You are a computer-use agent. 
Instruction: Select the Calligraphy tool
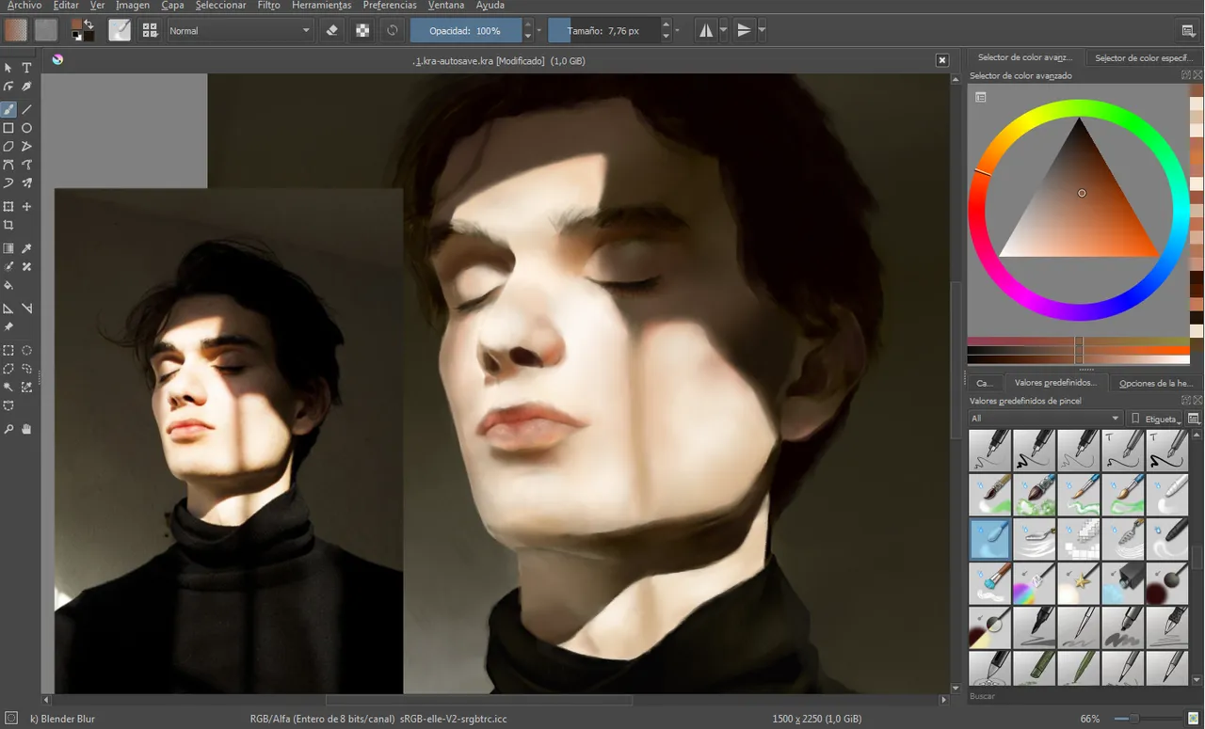tap(26, 87)
